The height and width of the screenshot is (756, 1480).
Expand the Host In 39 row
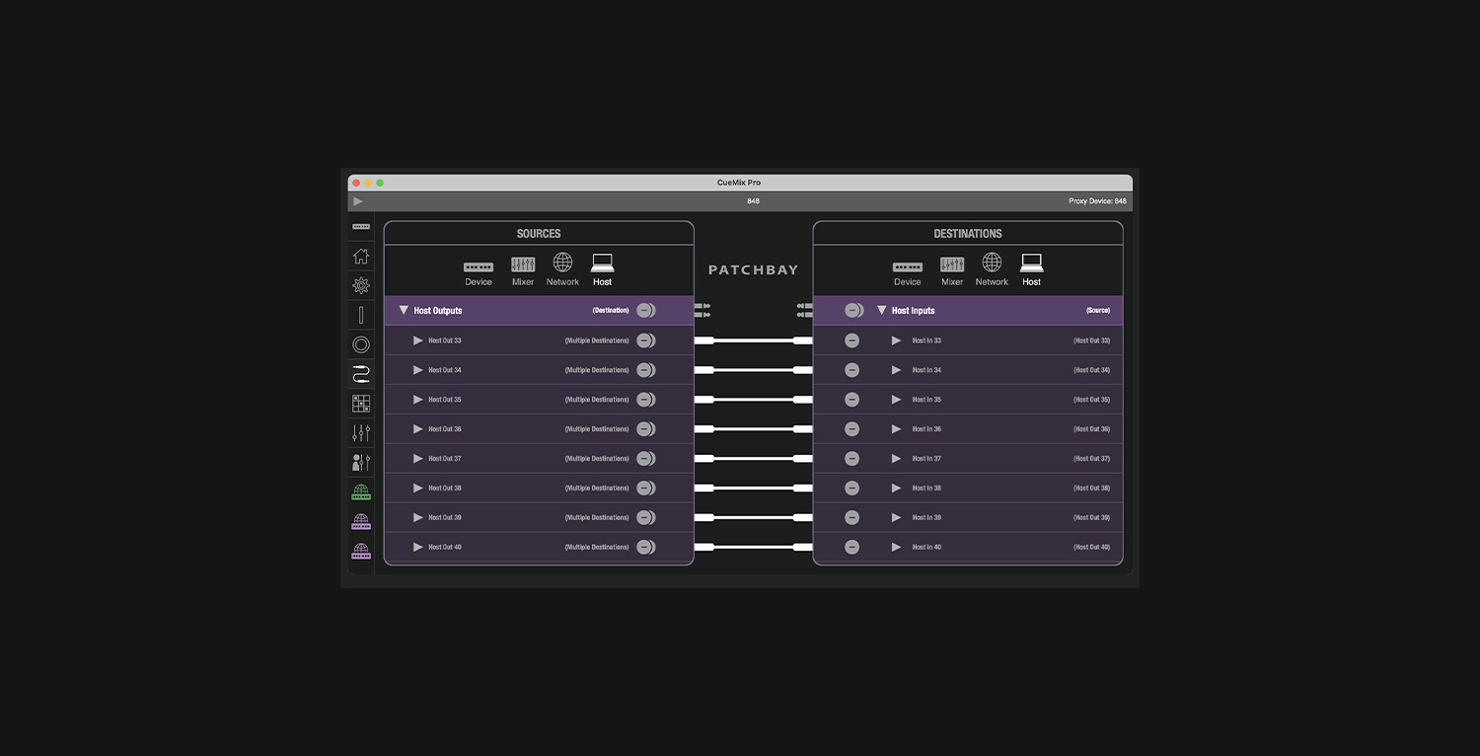click(x=897, y=517)
